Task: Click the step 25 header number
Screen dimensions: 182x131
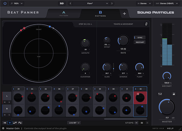Action: (45, 89)
